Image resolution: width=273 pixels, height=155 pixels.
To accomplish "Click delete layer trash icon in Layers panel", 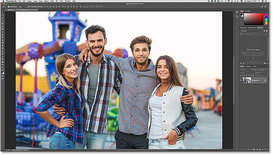I will 266,150.
